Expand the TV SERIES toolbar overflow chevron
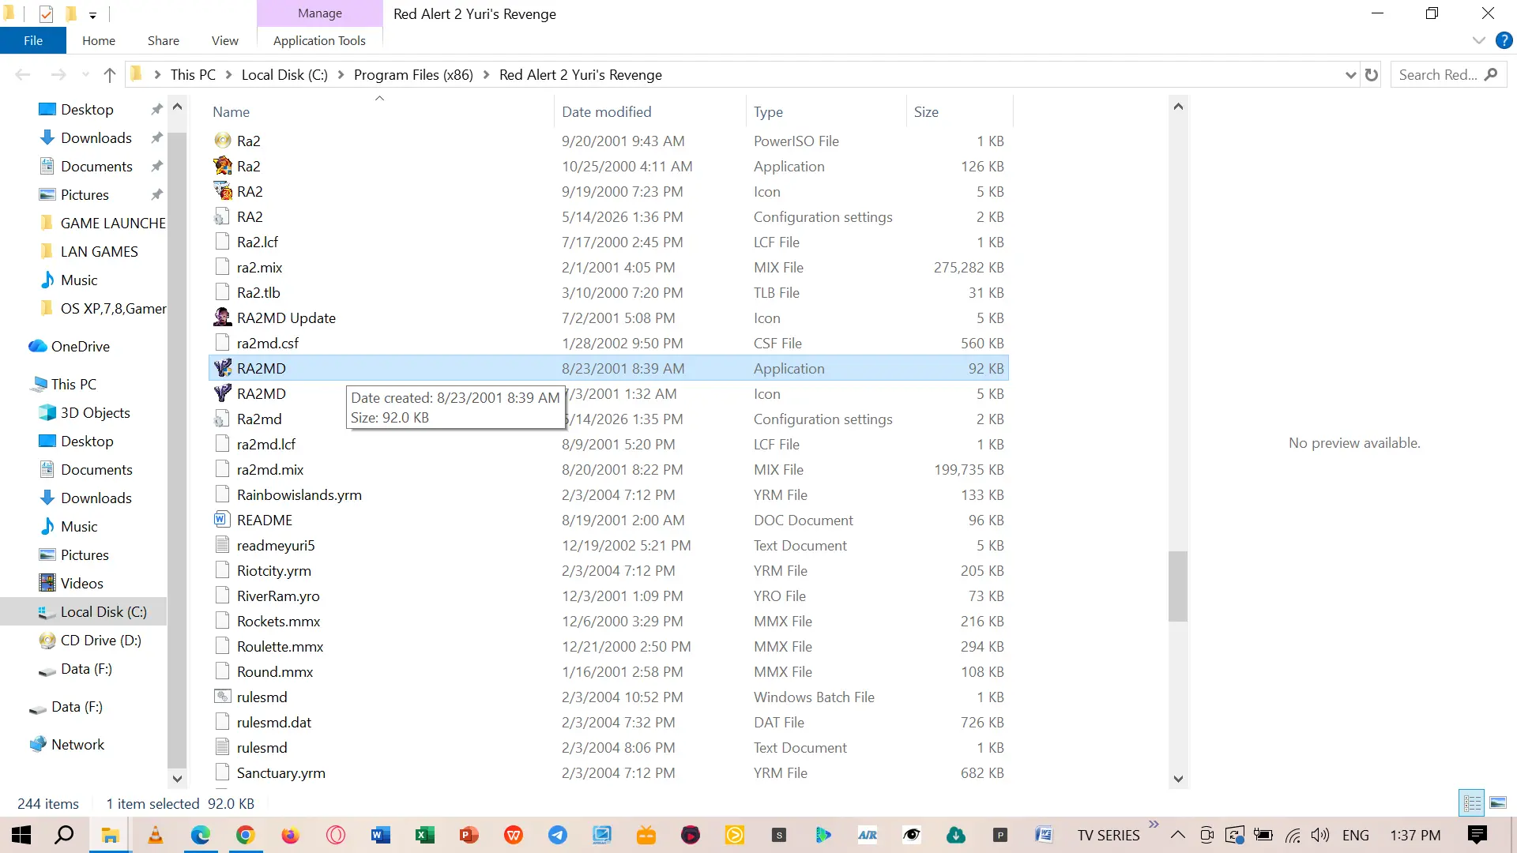 (1154, 825)
